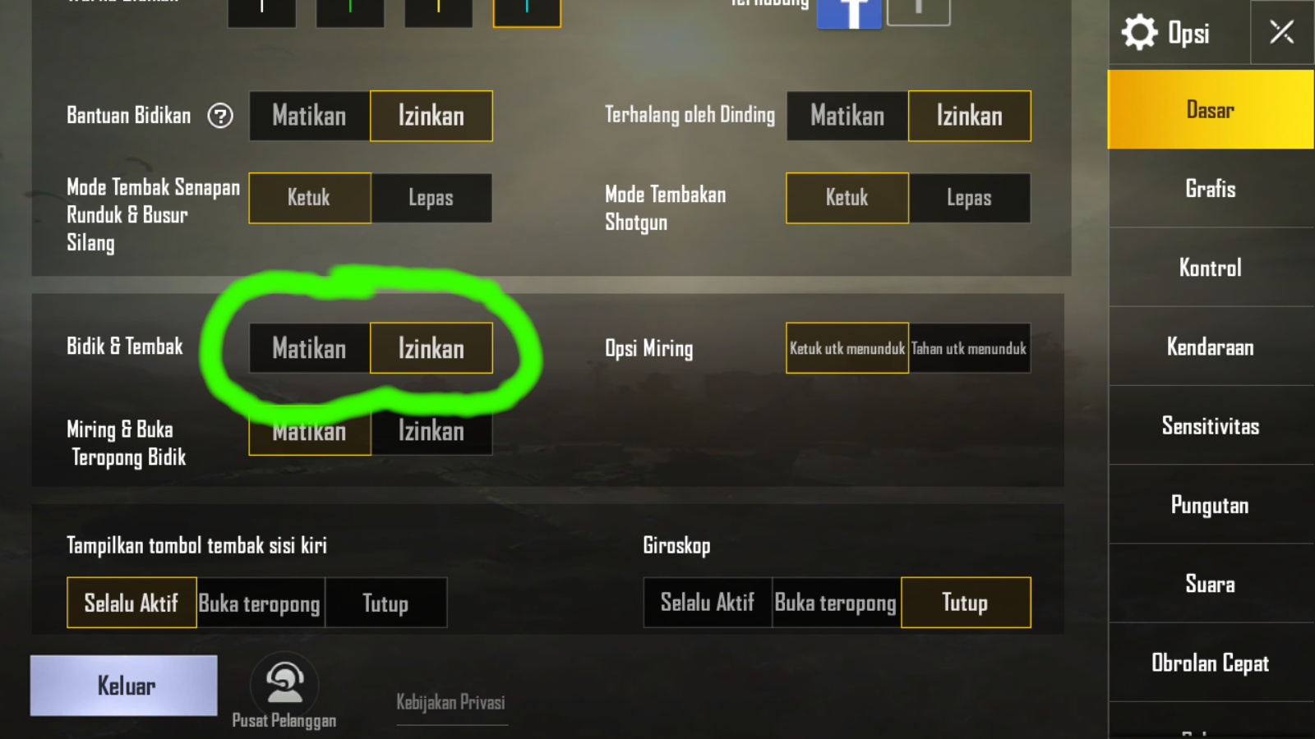
Task: Set Terhalang oleh Dinding to Matikan
Action: pyautogui.click(x=847, y=116)
